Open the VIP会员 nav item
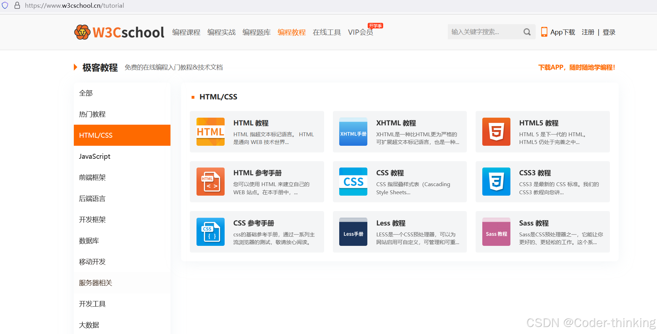This screenshot has height=334, width=657. click(361, 32)
